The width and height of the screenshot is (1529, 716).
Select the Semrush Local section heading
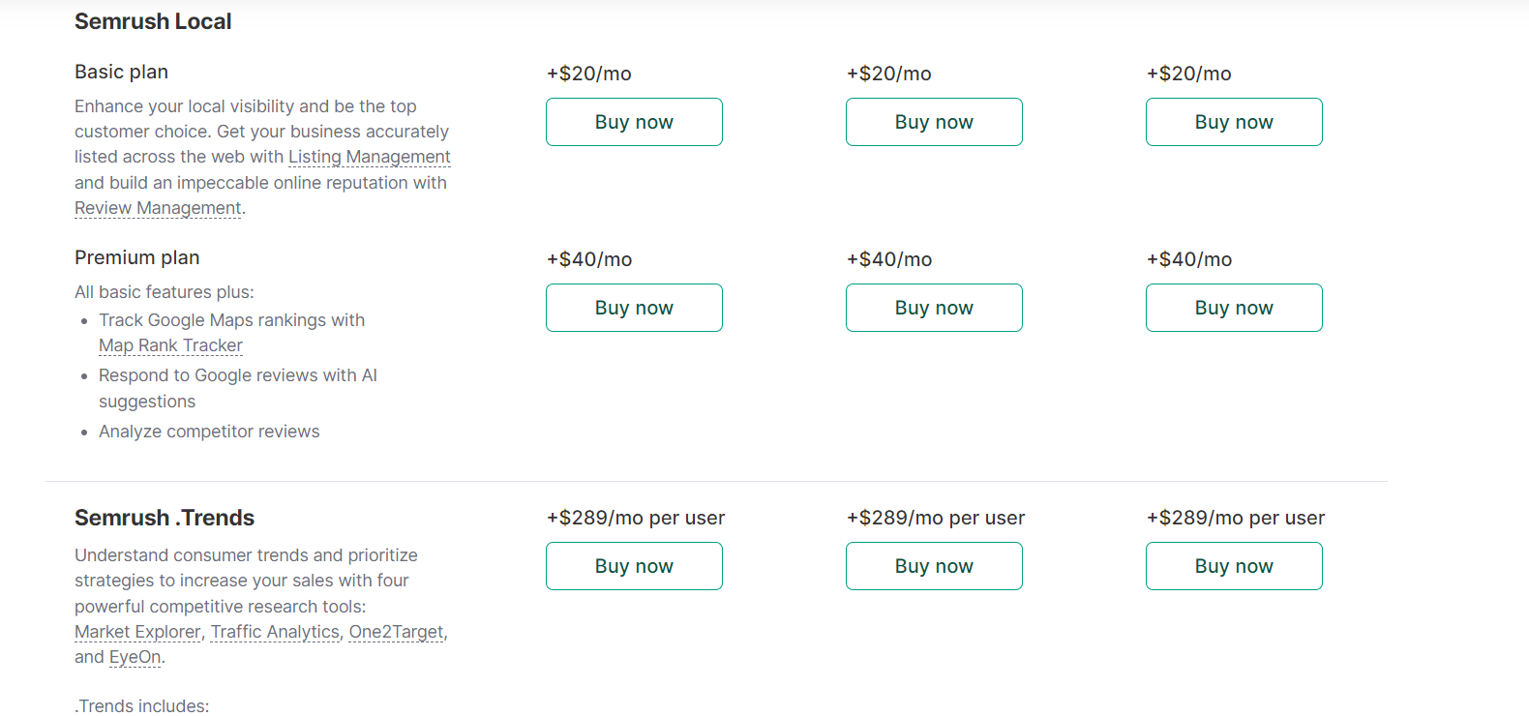pyautogui.click(x=153, y=21)
